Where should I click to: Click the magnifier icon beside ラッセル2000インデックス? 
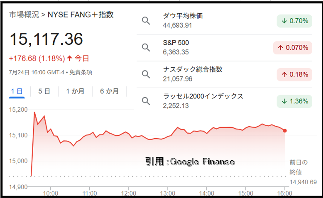coord(146,101)
